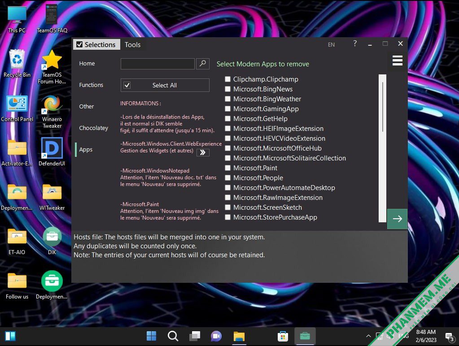
Task: Check Microsoft.ScreenSketch checkbox
Action: pyautogui.click(x=227, y=208)
